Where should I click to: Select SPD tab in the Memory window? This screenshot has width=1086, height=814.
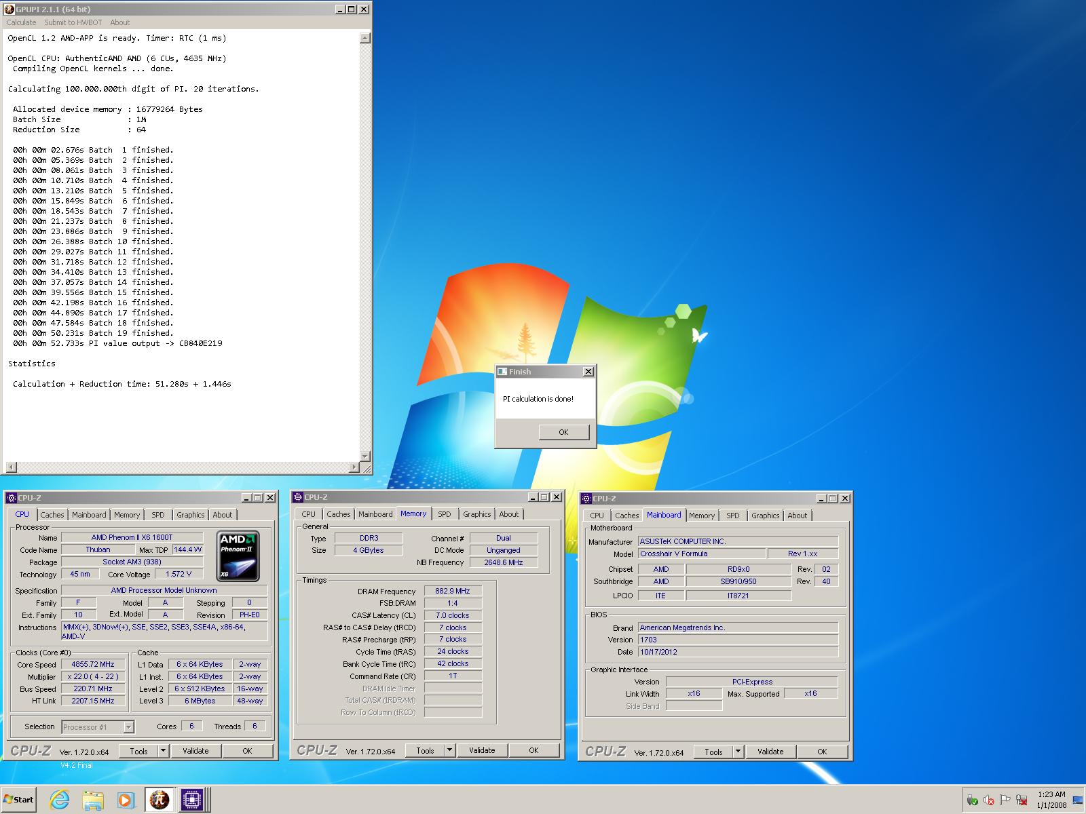coord(444,514)
